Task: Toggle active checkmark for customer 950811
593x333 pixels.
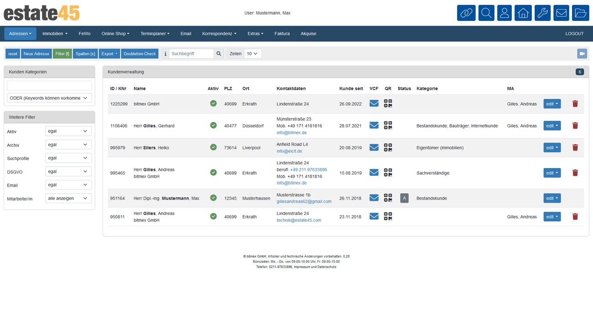Action: 213,216
